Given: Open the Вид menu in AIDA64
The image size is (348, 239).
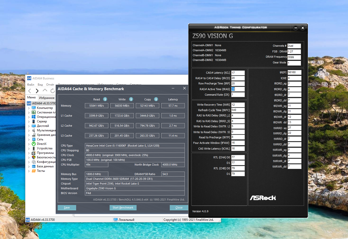Looking at the screenshot, I should 40,85.
